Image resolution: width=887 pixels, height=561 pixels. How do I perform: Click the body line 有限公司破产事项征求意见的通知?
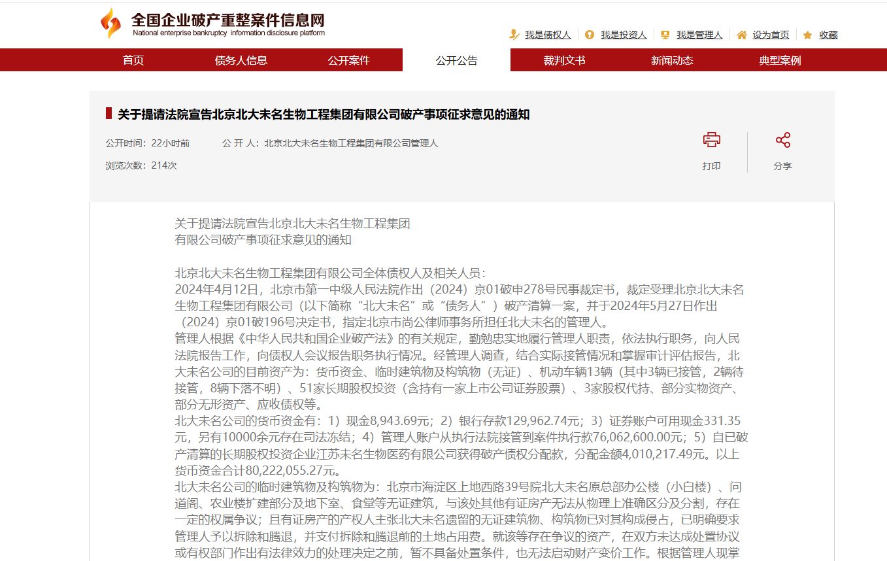[263, 240]
